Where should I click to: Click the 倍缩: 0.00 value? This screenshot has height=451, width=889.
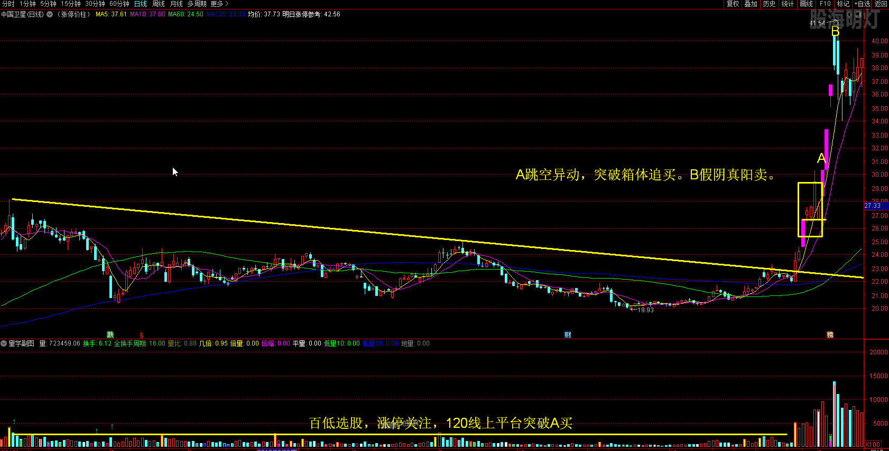click(276, 343)
